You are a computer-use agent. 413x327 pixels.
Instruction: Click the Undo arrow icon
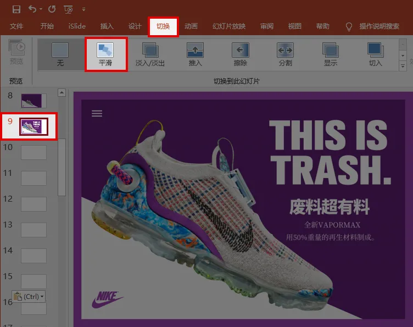click(x=32, y=9)
